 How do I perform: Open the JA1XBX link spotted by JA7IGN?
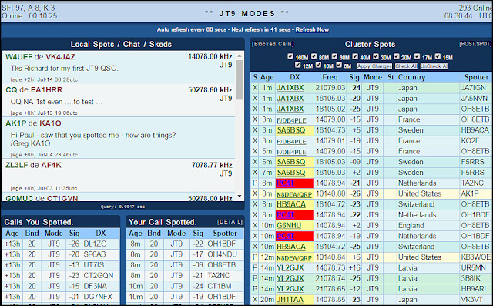click(x=290, y=88)
